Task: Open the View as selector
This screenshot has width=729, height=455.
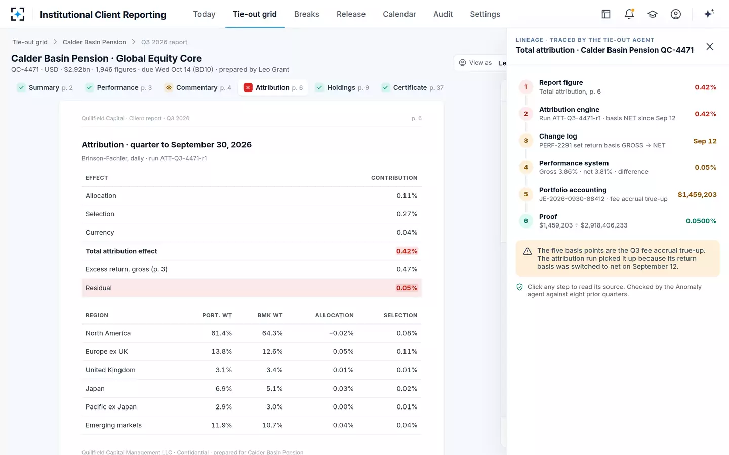Action: coord(481,63)
